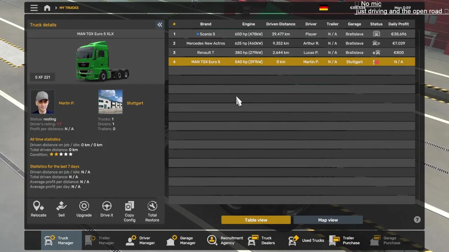This screenshot has width=449, height=252.
Task: Copy Config of the truck
Action: [x=129, y=212]
